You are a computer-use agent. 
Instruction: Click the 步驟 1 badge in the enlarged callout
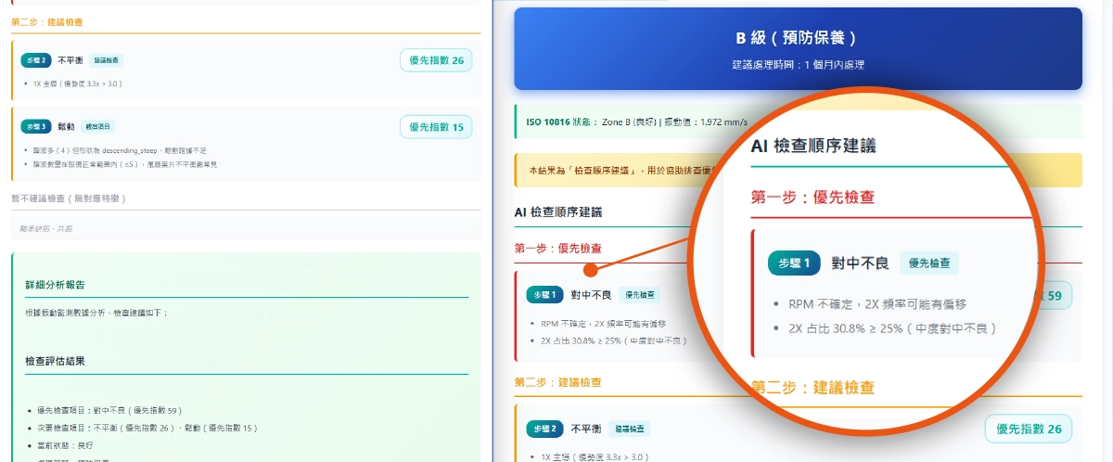[x=795, y=263]
